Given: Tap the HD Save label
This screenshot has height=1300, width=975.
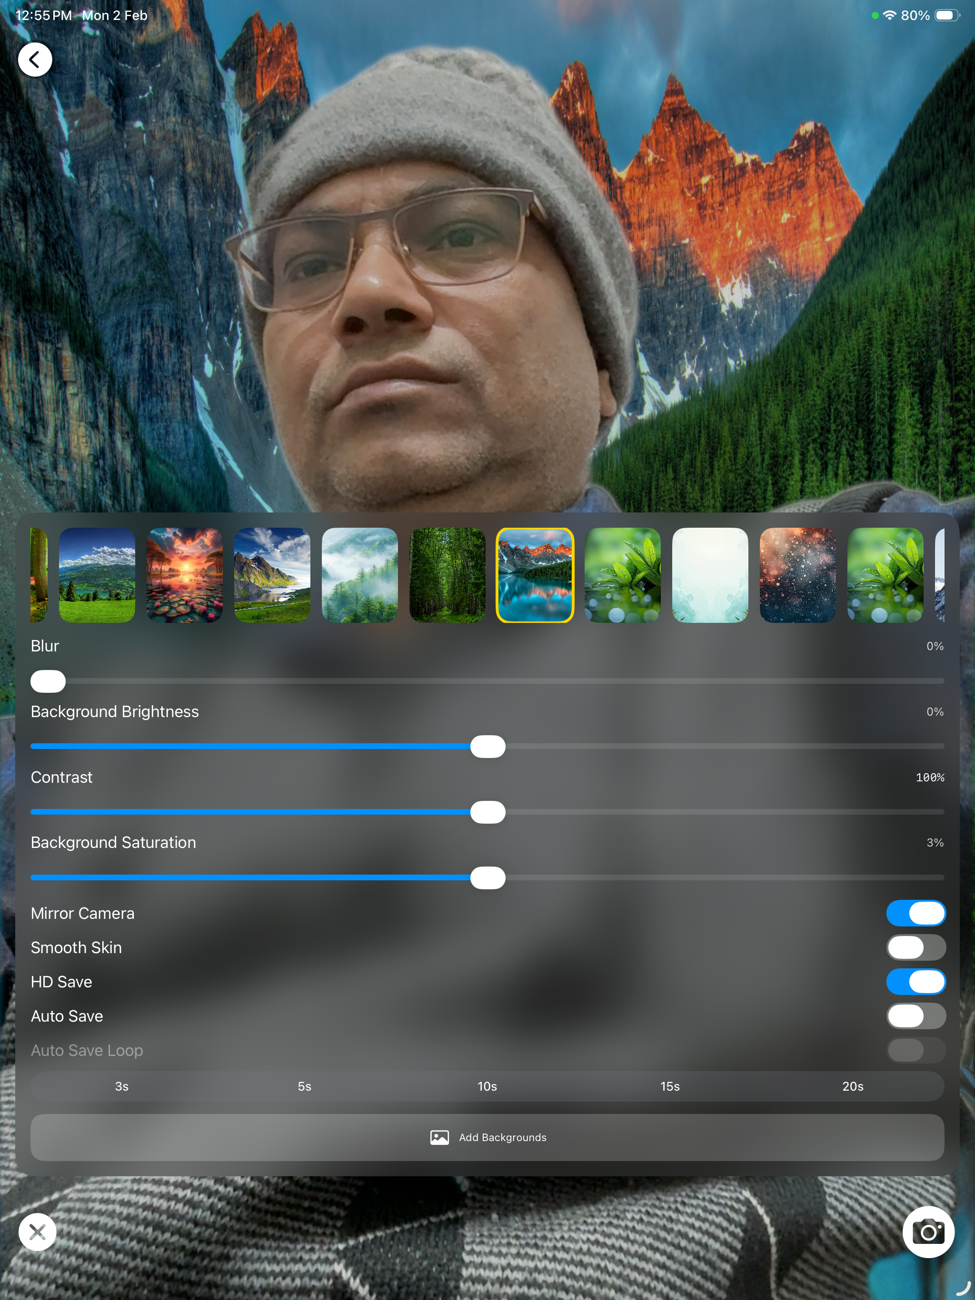Looking at the screenshot, I should pyautogui.click(x=61, y=982).
